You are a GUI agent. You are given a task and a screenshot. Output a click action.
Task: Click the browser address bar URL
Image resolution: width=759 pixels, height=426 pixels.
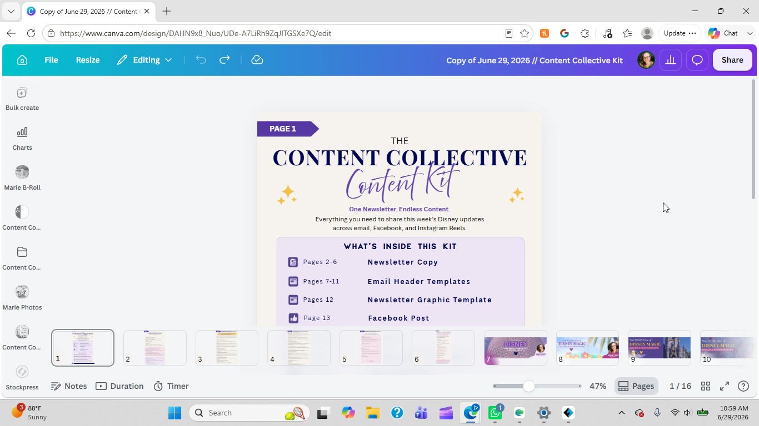196,33
